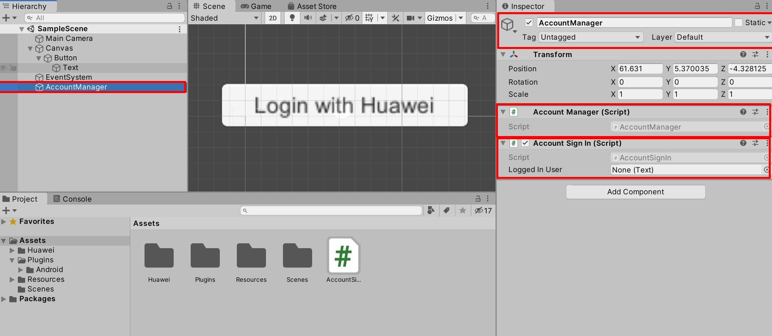The width and height of the screenshot is (772, 336).
Task: Toggle scene effects (skybox/fog) icon
Action: coord(323,18)
